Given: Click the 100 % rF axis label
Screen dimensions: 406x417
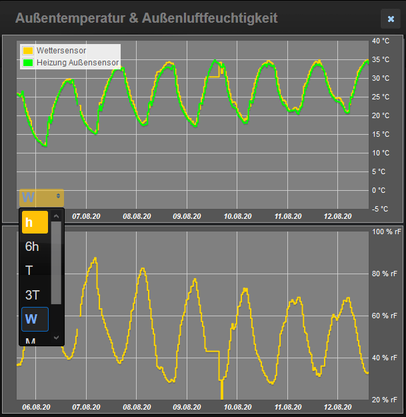Looking at the screenshot, I should tap(387, 232).
